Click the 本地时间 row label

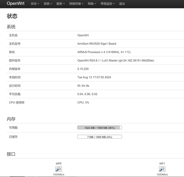coord(15,77)
